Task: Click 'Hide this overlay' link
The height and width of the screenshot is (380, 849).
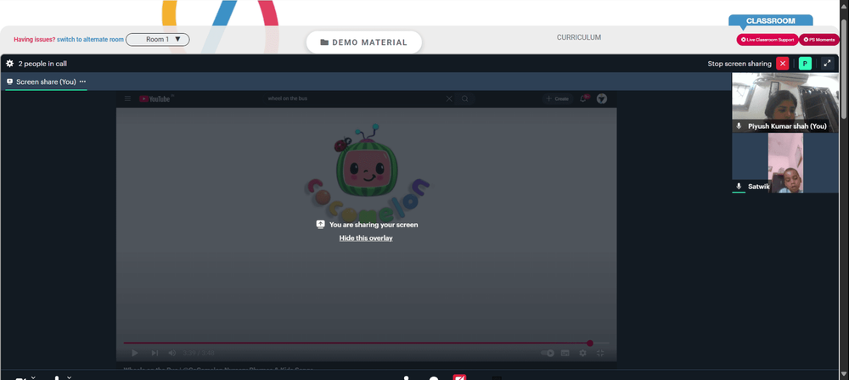Action: click(366, 238)
